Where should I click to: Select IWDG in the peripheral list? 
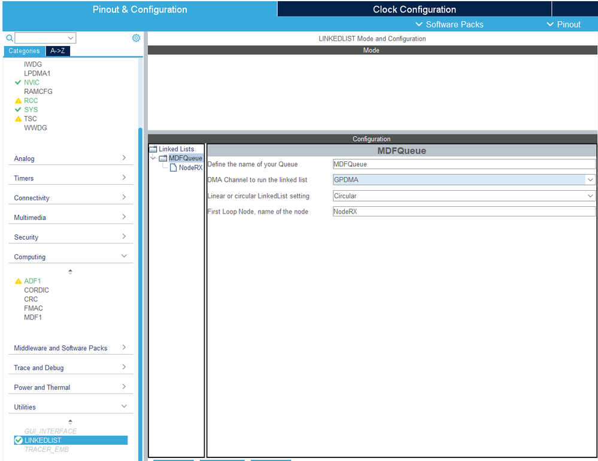(x=33, y=65)
